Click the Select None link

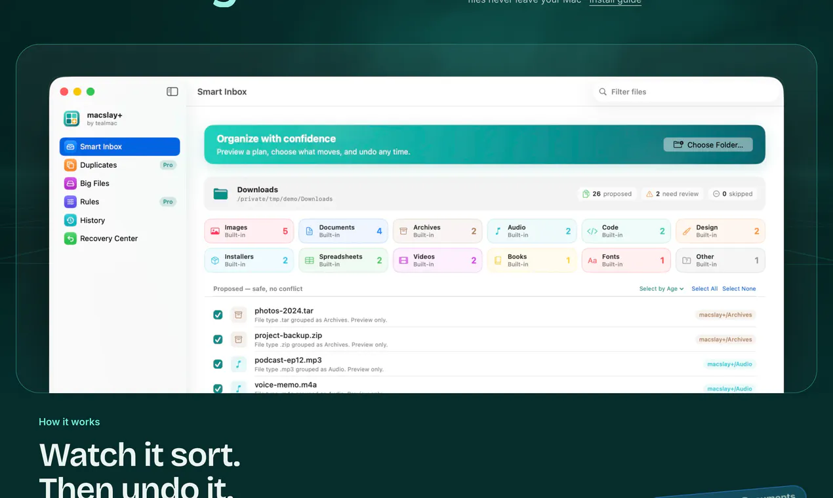pyautogui.click(x=739, y=289)
